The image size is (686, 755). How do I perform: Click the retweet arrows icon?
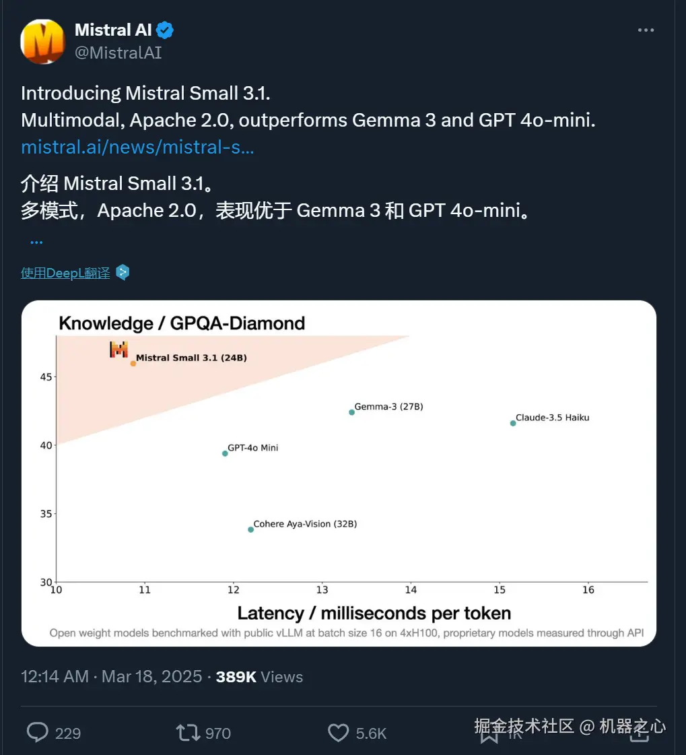188,732
